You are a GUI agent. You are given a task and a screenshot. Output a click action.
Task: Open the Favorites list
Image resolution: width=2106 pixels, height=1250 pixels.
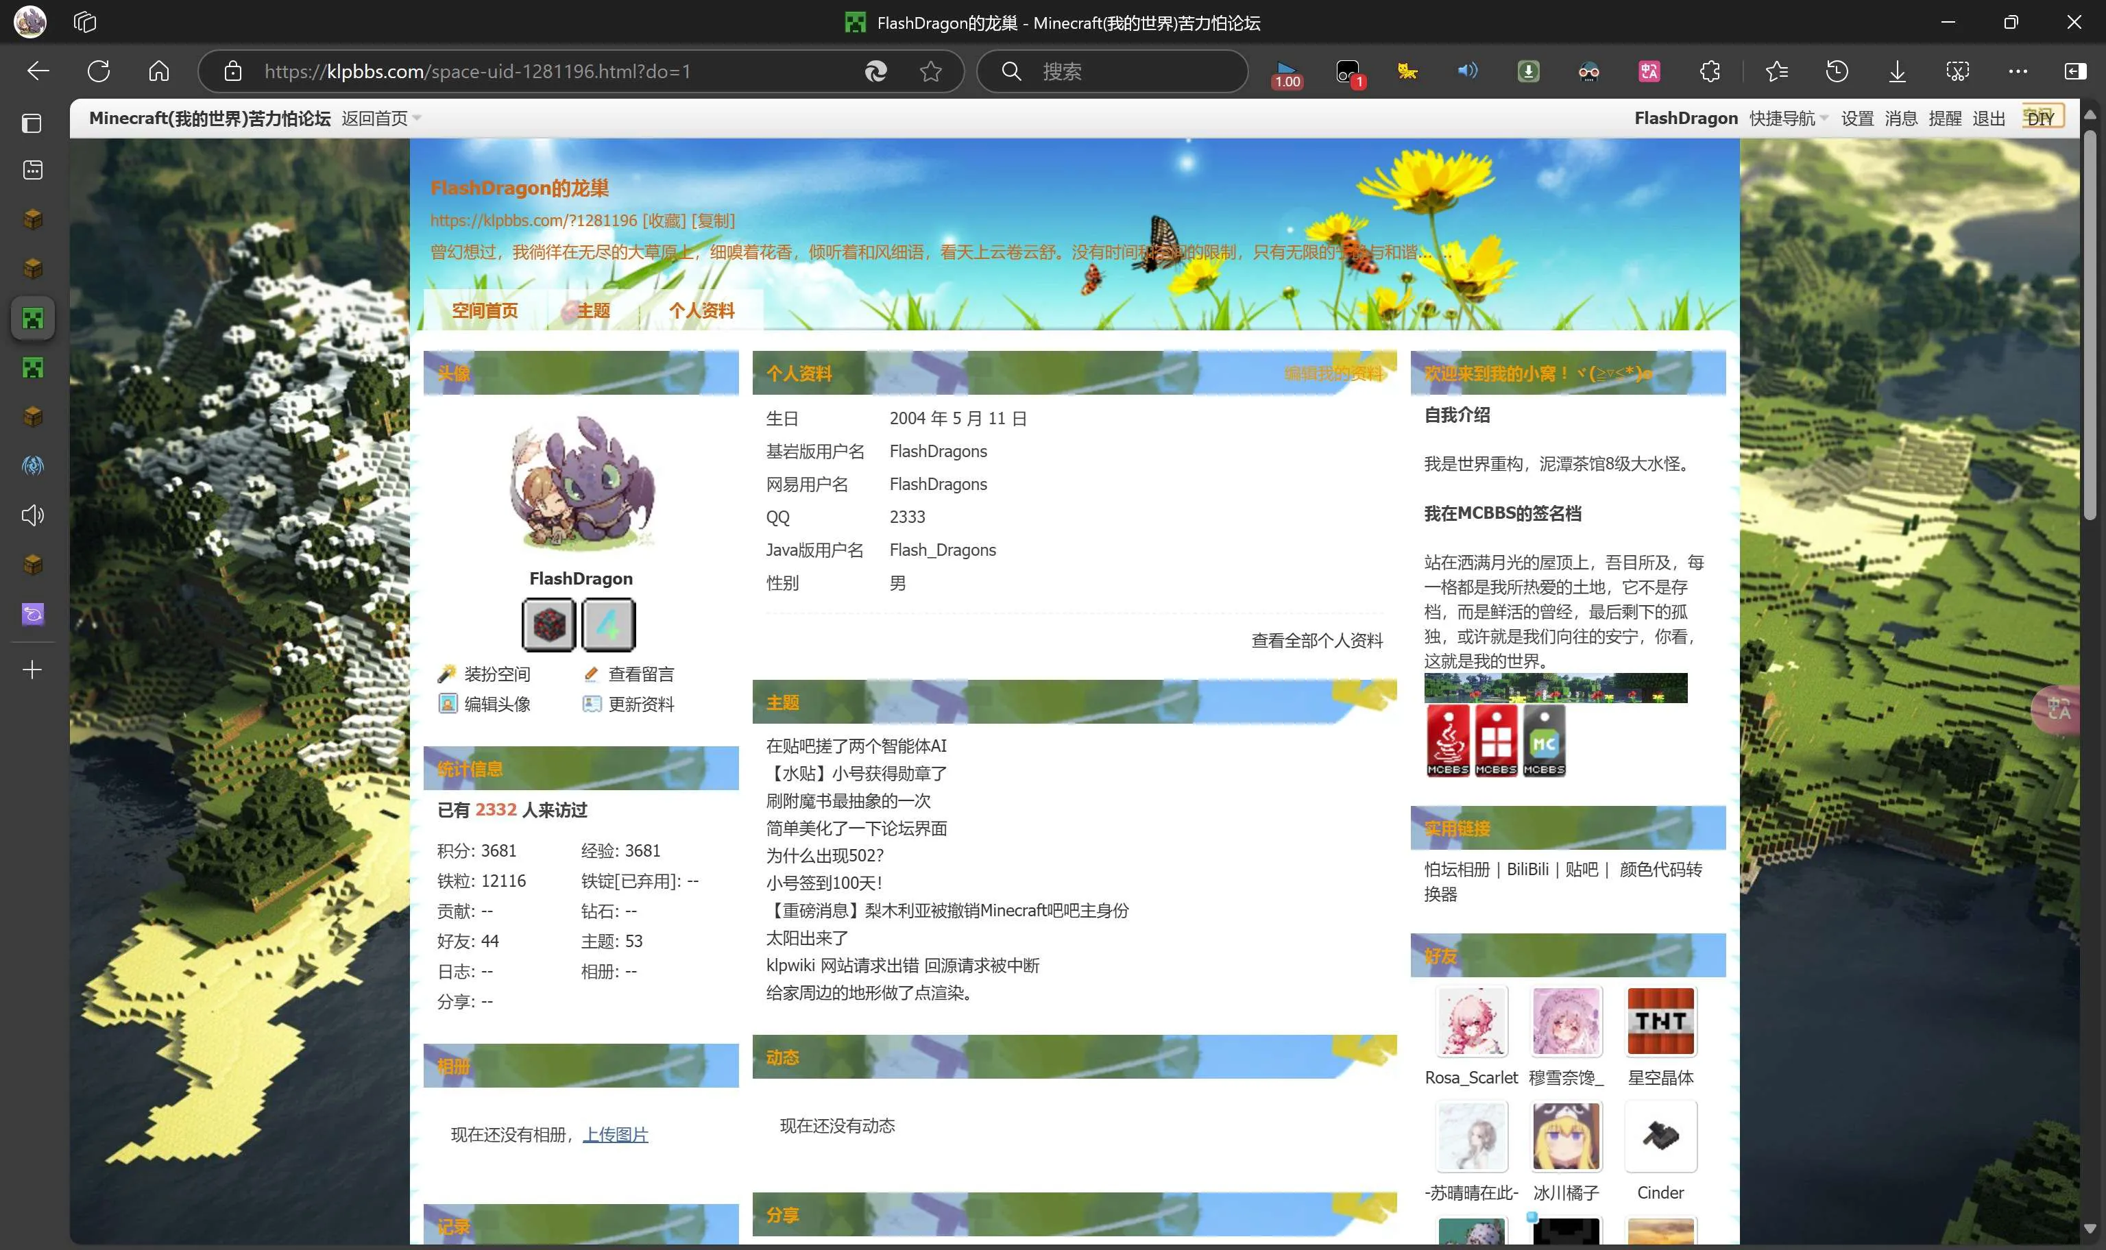1777,71
